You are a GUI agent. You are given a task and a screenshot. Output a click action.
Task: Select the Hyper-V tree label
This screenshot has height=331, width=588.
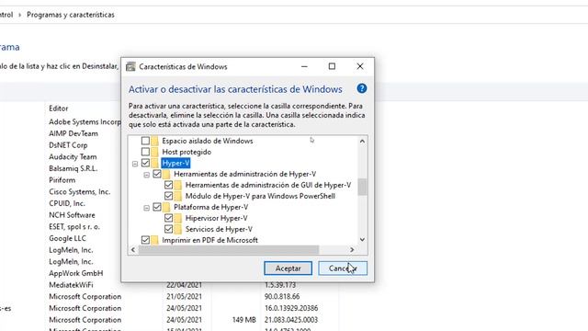(175, 164)
